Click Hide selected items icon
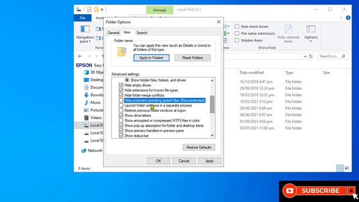 click(288, 29)
